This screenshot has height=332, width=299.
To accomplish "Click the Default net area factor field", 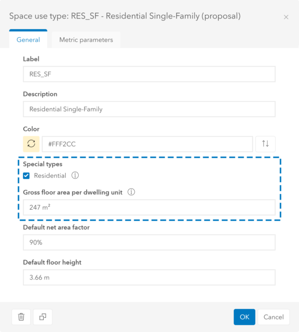I will coord(149,242).
